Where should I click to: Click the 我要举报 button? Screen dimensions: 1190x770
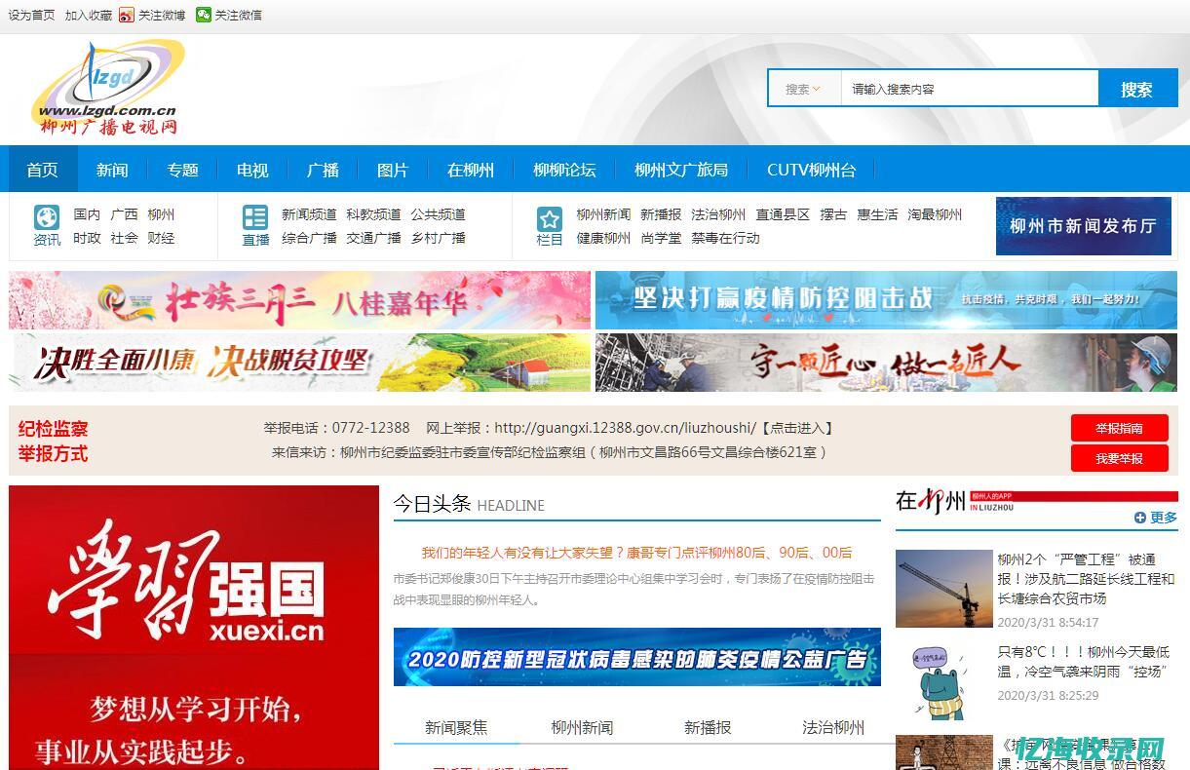click(1119, 458)
